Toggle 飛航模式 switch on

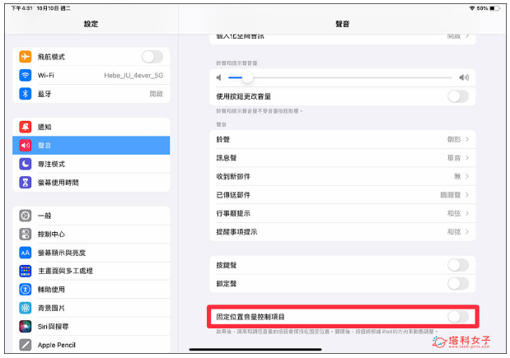point(152,57)
